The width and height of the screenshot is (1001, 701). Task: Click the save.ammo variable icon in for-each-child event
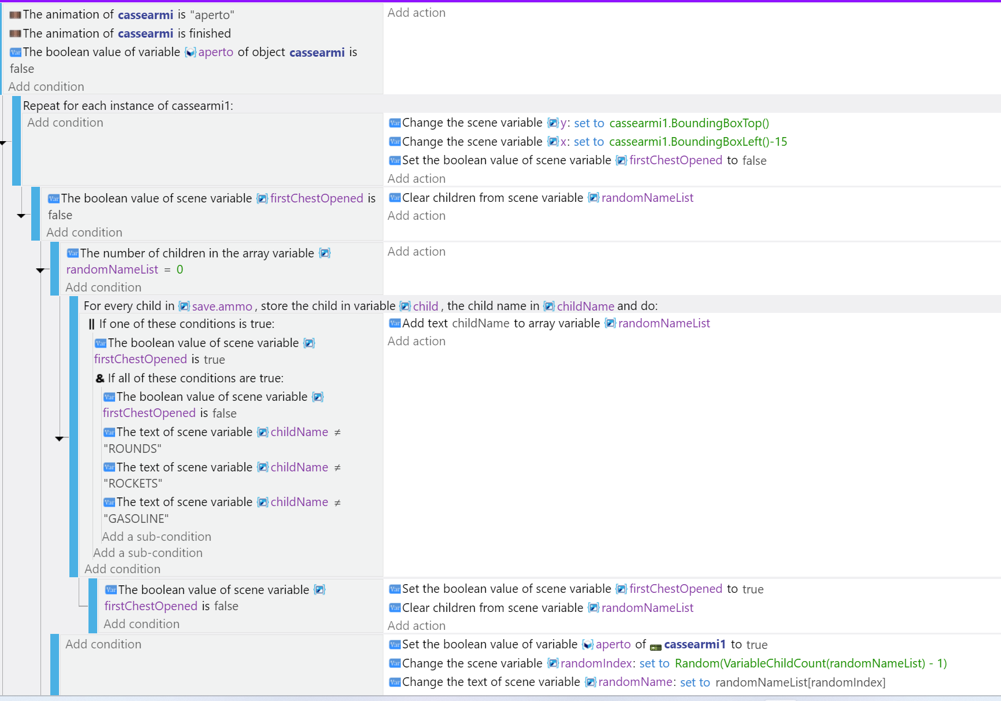pyautogui.click(x=184, y=306)
